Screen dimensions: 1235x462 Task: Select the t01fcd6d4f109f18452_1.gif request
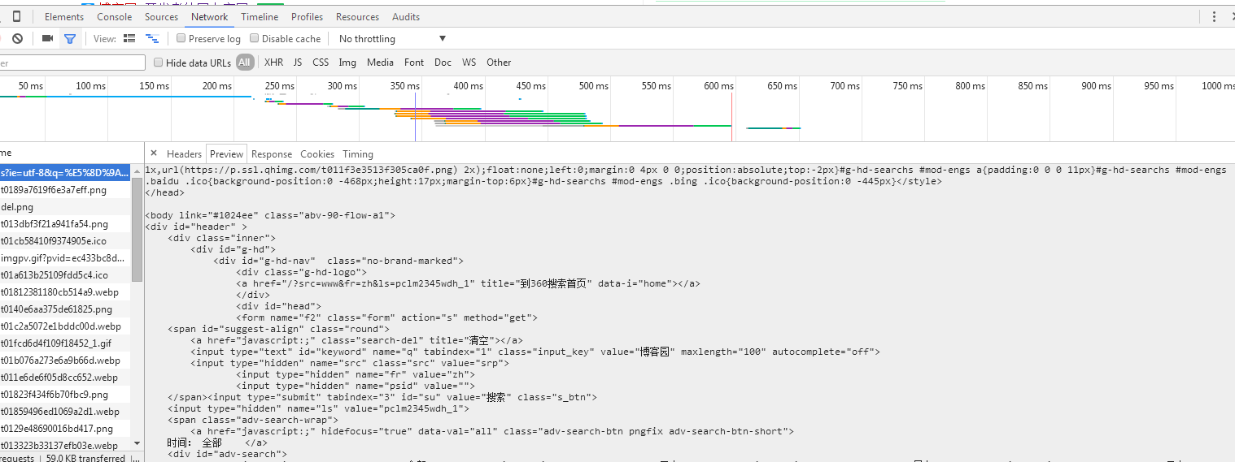pos(65,343)
